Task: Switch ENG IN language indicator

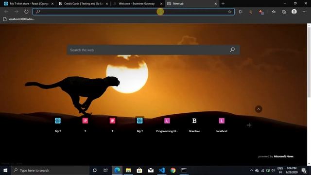Action: 280,170
